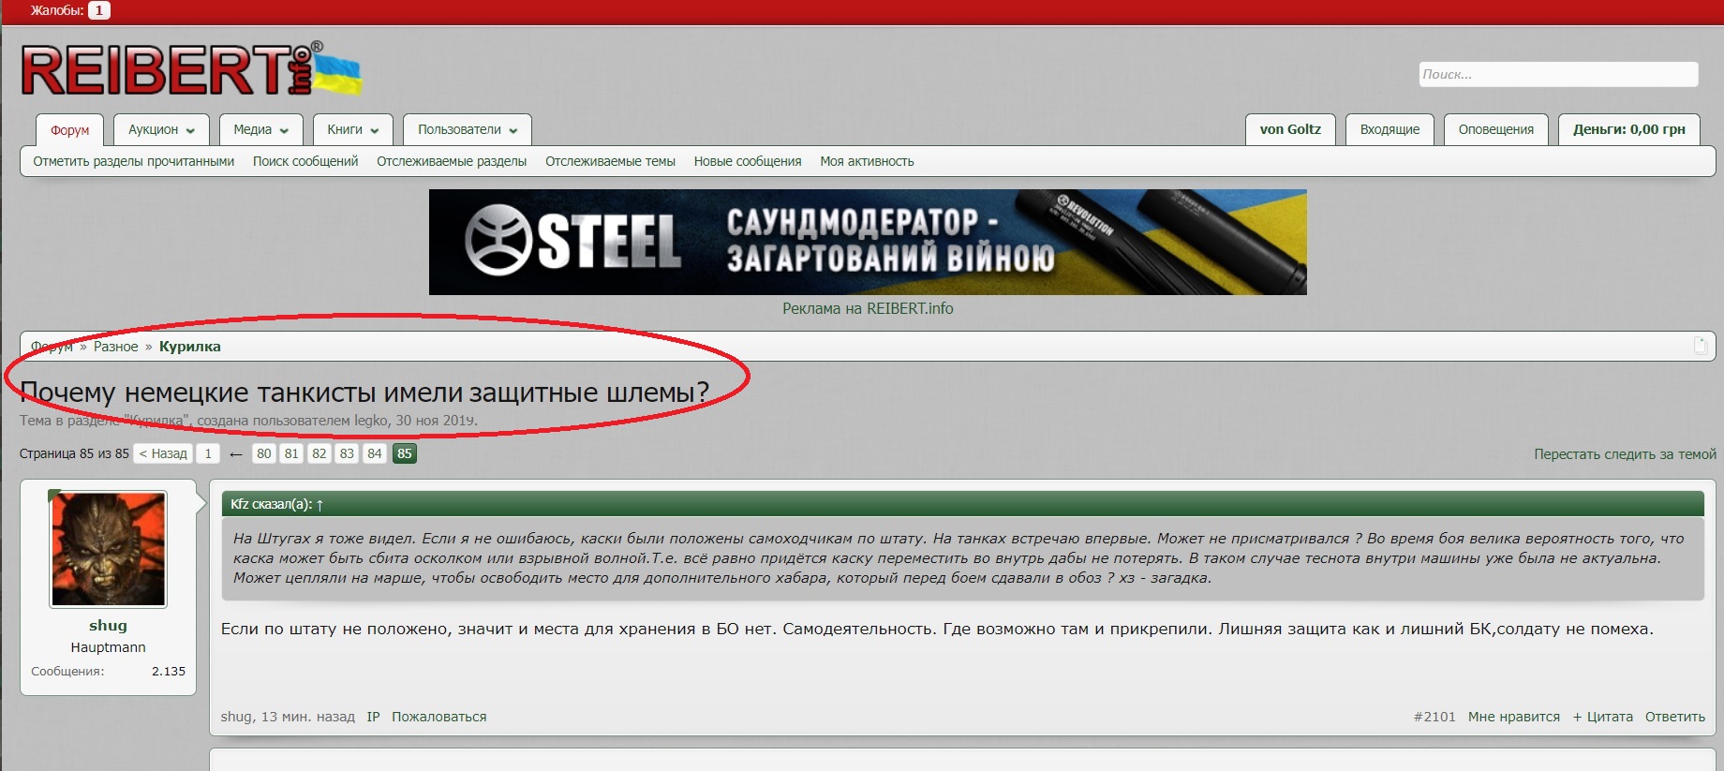Open the Деньги: 0,00 грн balance tab
This screenshot has height=771, width=1724.
[x=1629, y=129]
